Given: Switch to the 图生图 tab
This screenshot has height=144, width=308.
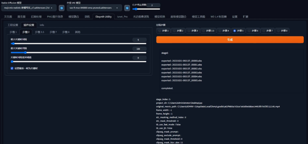Looking at the screenshot, I should click(x=21, y=17).
